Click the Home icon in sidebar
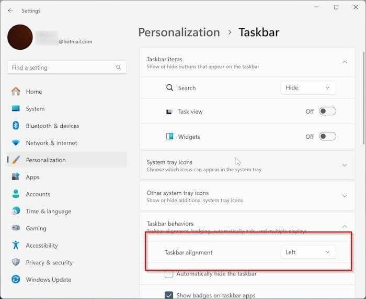This screenshot has height=299, width=366. coord(16,92)
